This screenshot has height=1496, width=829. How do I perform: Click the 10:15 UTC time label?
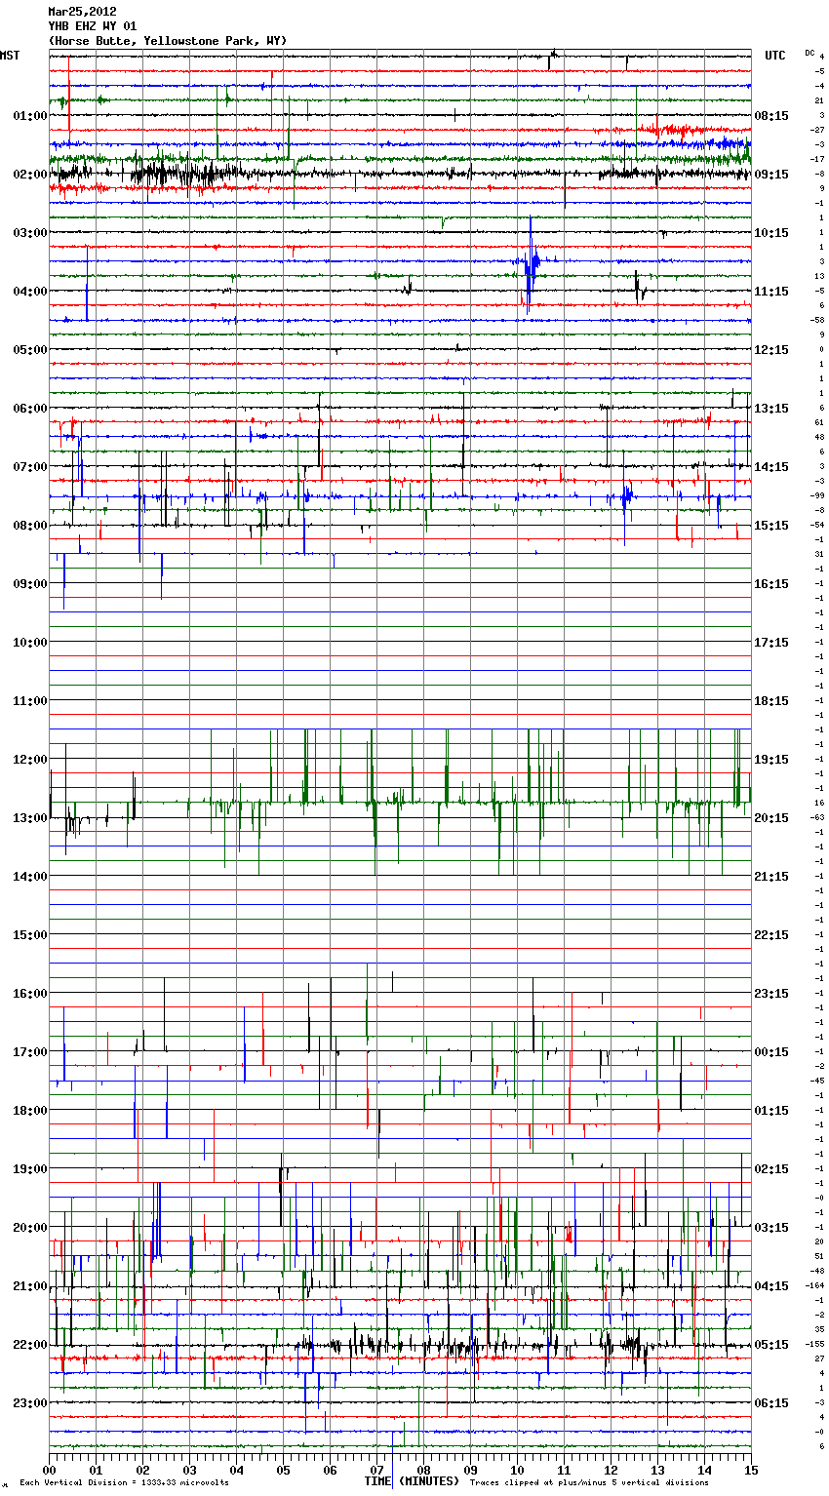(771, 232)
